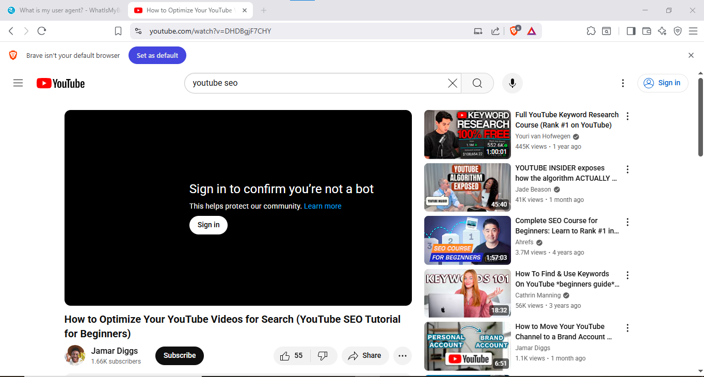This screenshot has width=704, height=377.
Task: Click Jamar Diggs channel avatar
Action: click(x=75, y=355)
